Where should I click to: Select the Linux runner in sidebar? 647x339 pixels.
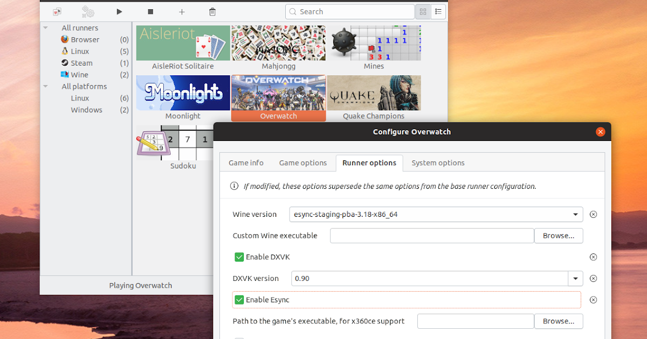80,52
